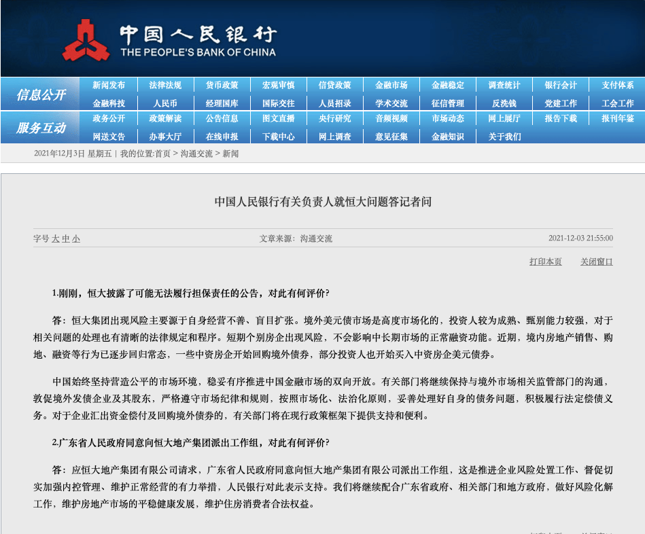Select 金融市场 in the navigation bar
The height and width of the screenshot is (534, 645).
pyautogui.click(x=391, y=86)
